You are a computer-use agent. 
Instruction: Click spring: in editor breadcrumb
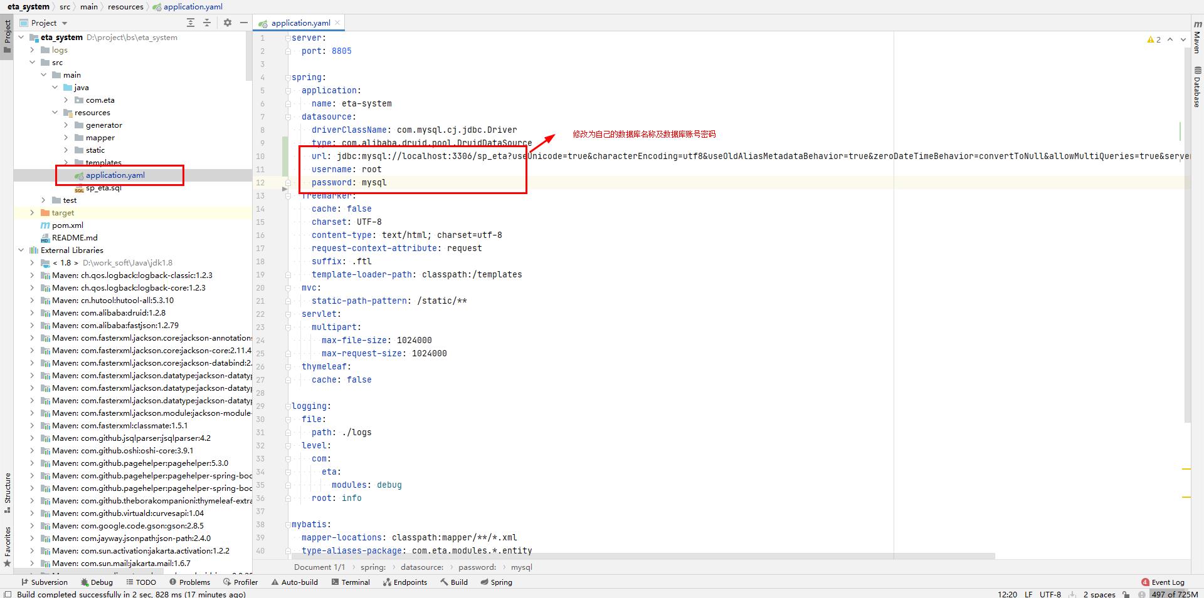click(373, 567)
